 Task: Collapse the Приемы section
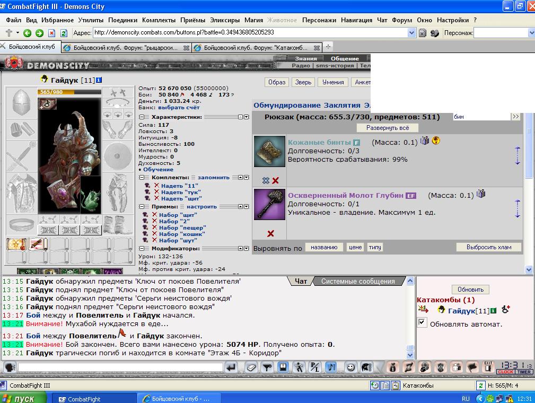pyautogui.click(x=142, y=206)
